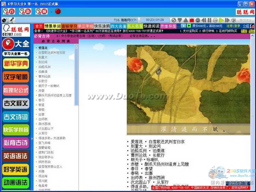Open 动画语法 from the sidebar

click(x=16, y=182)
